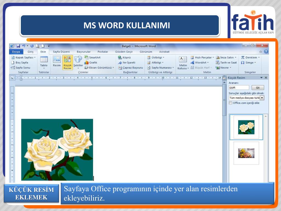Viewport: 281px width, 211px height.
Task: Insert a page break with Sayfa Sonu
Action: point(20,68)
